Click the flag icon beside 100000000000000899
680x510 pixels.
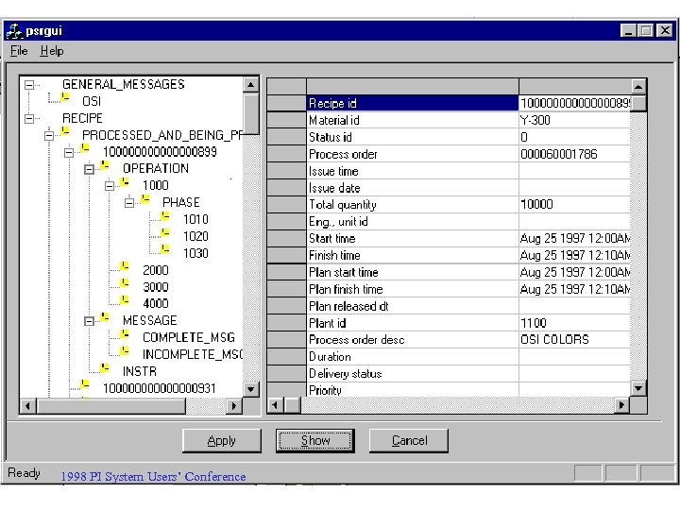(x=85, y=148)
